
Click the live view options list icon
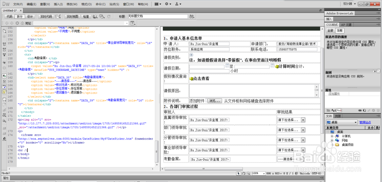pyautogui.click(x=133, y=23)
